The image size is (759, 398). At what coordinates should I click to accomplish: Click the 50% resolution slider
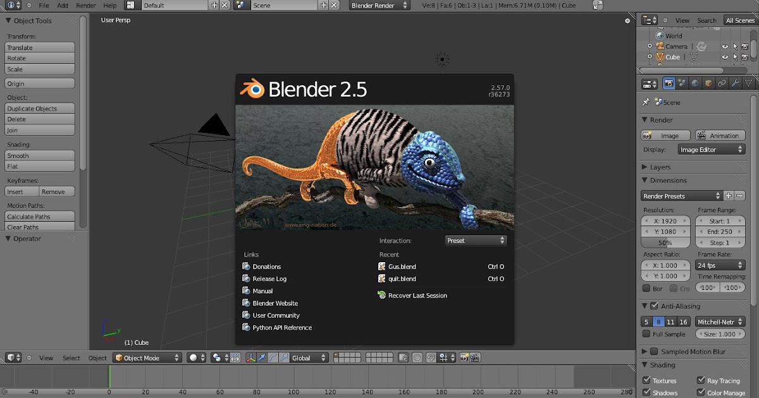click(x=665, y=242)
